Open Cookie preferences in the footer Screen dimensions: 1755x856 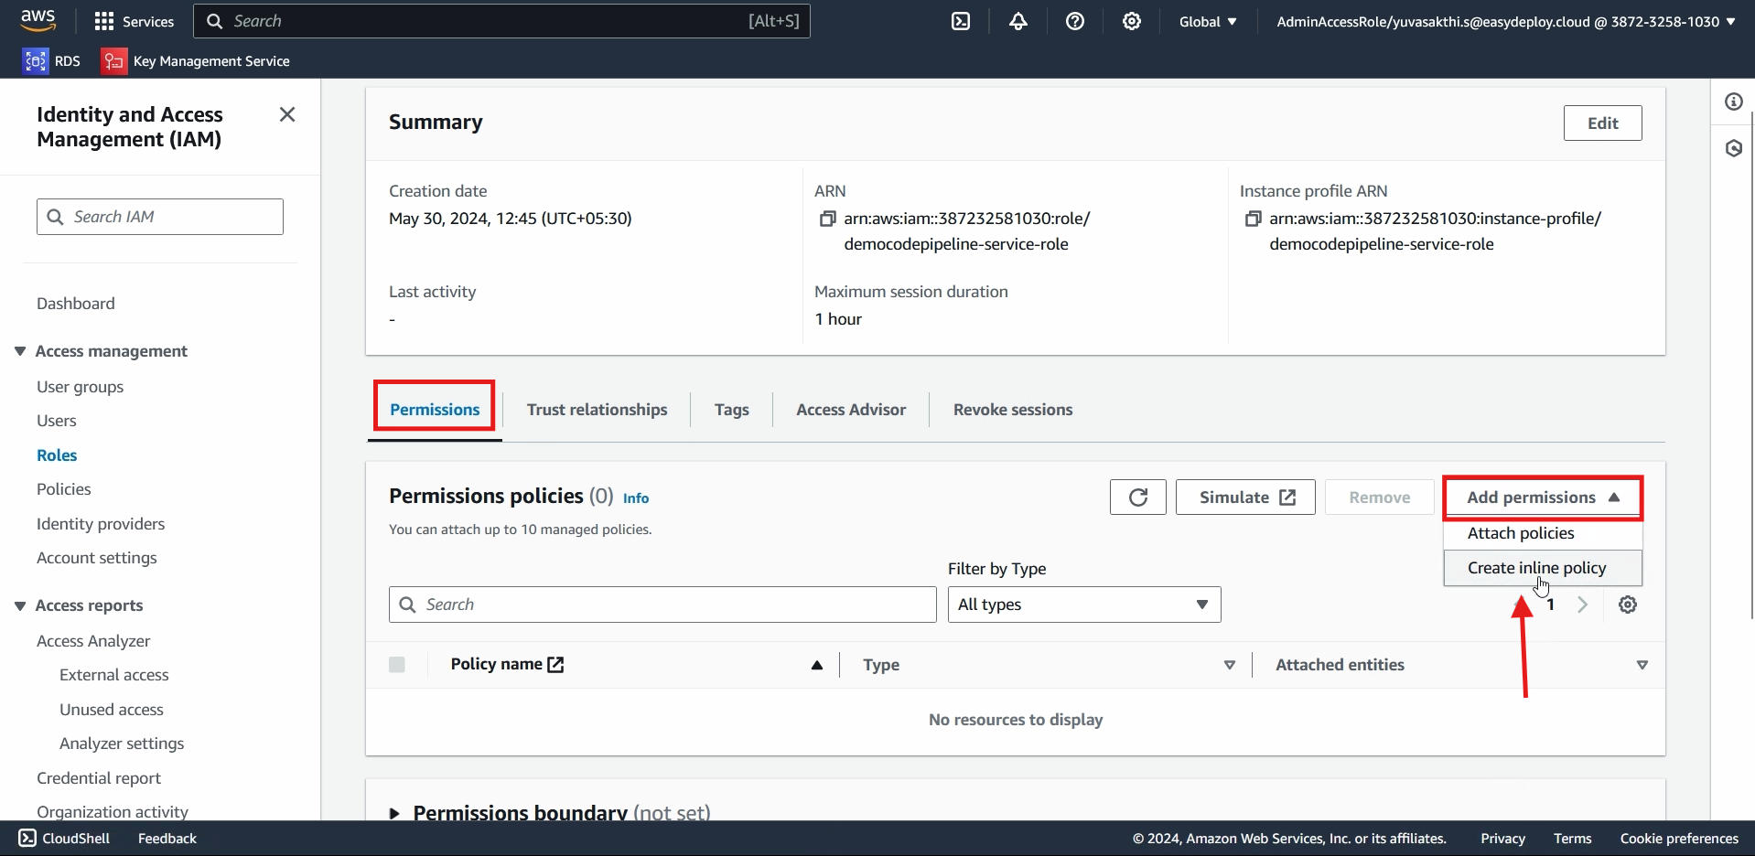(x=1679, y=839)
